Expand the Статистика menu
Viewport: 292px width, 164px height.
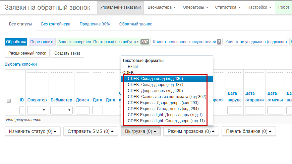227,7
